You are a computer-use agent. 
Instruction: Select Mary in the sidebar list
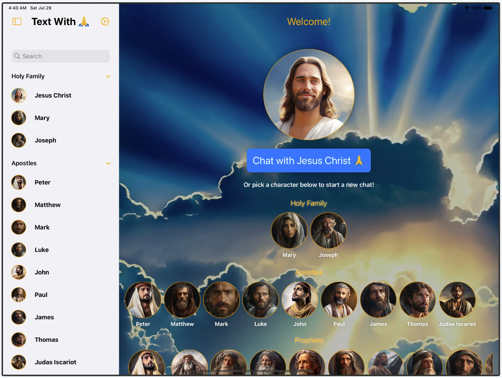(61, 118)
